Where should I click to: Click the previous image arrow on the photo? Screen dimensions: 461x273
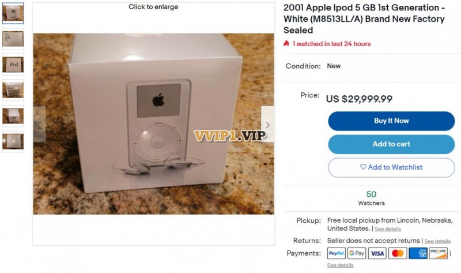39,125
